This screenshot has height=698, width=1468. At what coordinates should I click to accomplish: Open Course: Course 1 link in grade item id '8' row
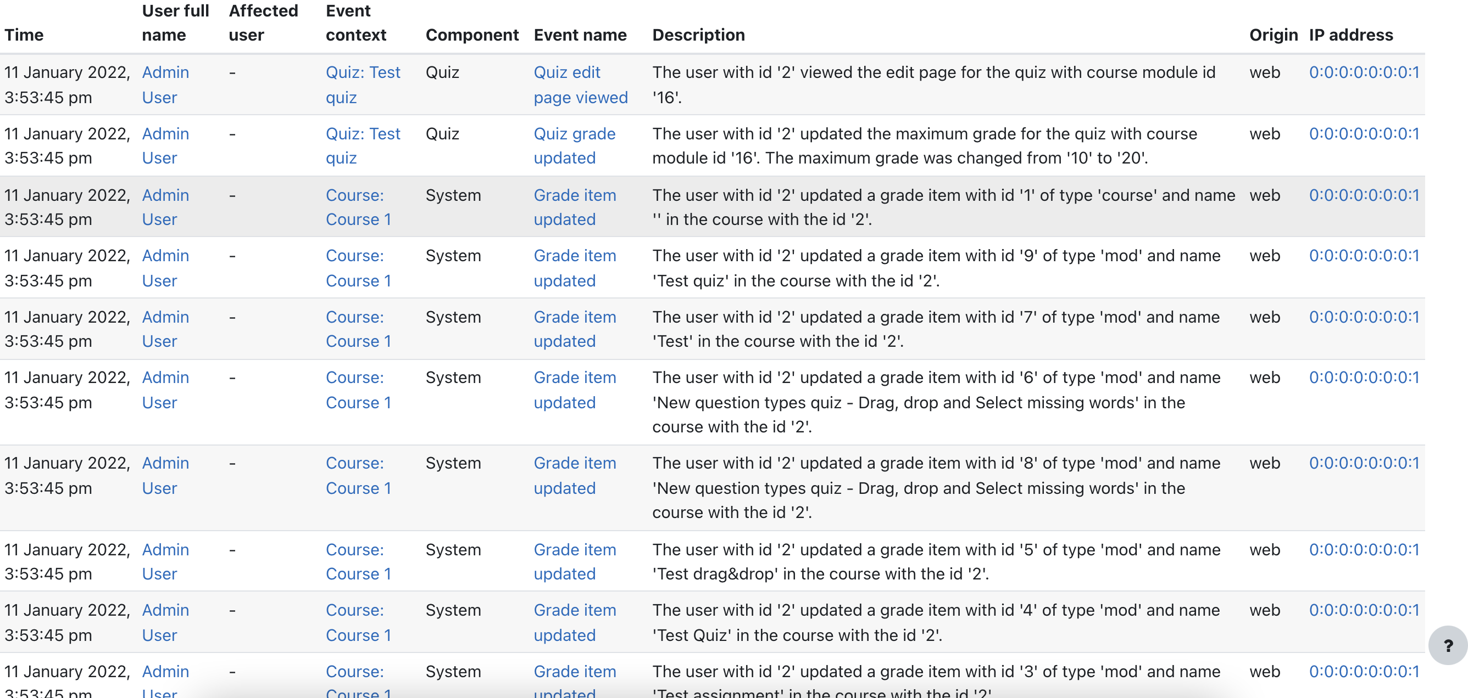tap(358, 475)
